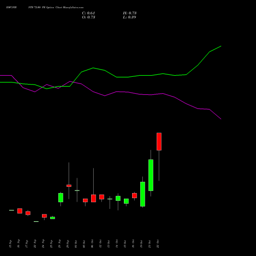Select the 21 Oct date label
The width and height of the screenshot is (256, 256).
point(150,244)
